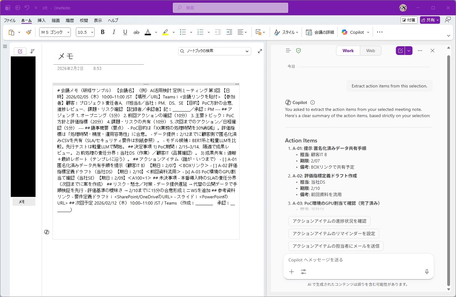The image size is (456, 297).
Task: Apply strikethrough to text
Action: pyautogui.click(x=136, y=32)
